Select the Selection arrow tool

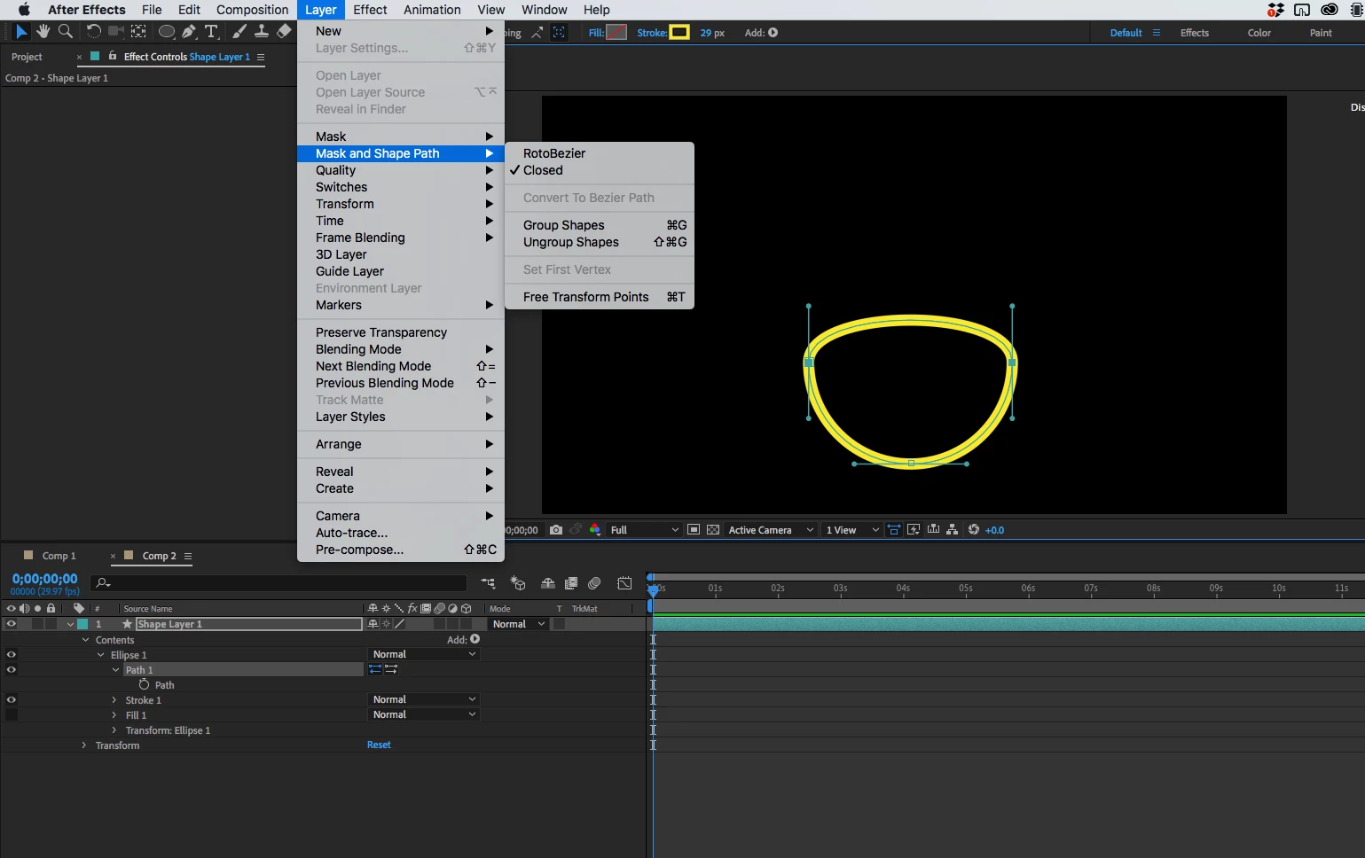pos(21,32)
